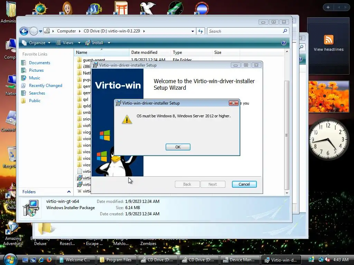Click the warning triangle icon in the dialog
Screen dimensions: 354x265
[127, 119]
